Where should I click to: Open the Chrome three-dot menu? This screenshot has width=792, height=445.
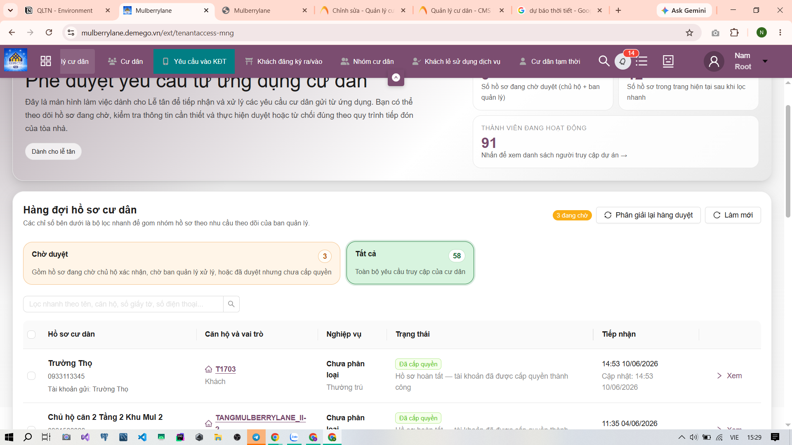[x=780, y=33]
